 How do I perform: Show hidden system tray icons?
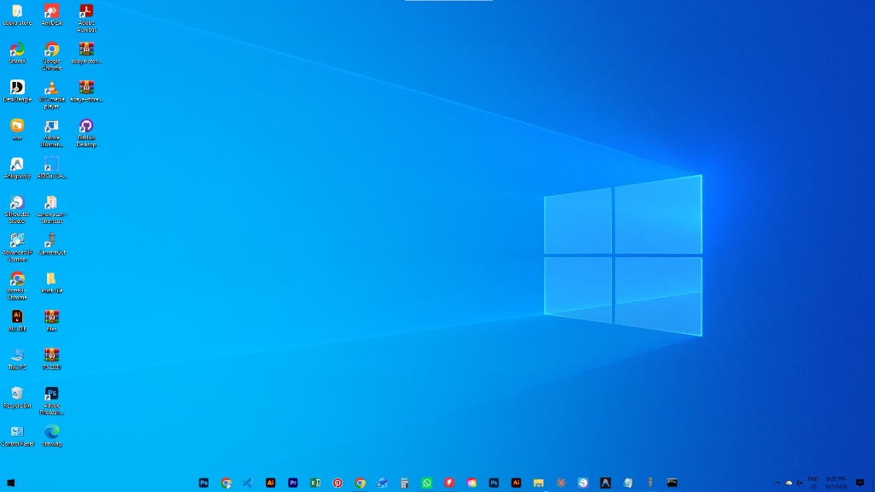[778, 483]
